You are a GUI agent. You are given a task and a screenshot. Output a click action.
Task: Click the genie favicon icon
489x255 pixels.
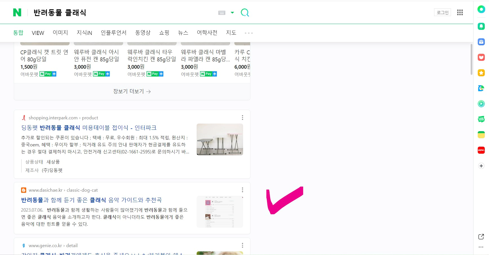[x=24, y=245]
